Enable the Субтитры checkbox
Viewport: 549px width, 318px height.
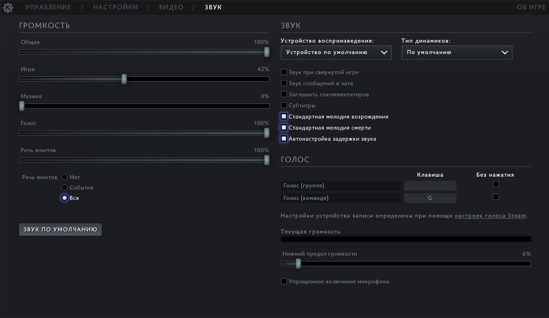(x=284, y=105)
